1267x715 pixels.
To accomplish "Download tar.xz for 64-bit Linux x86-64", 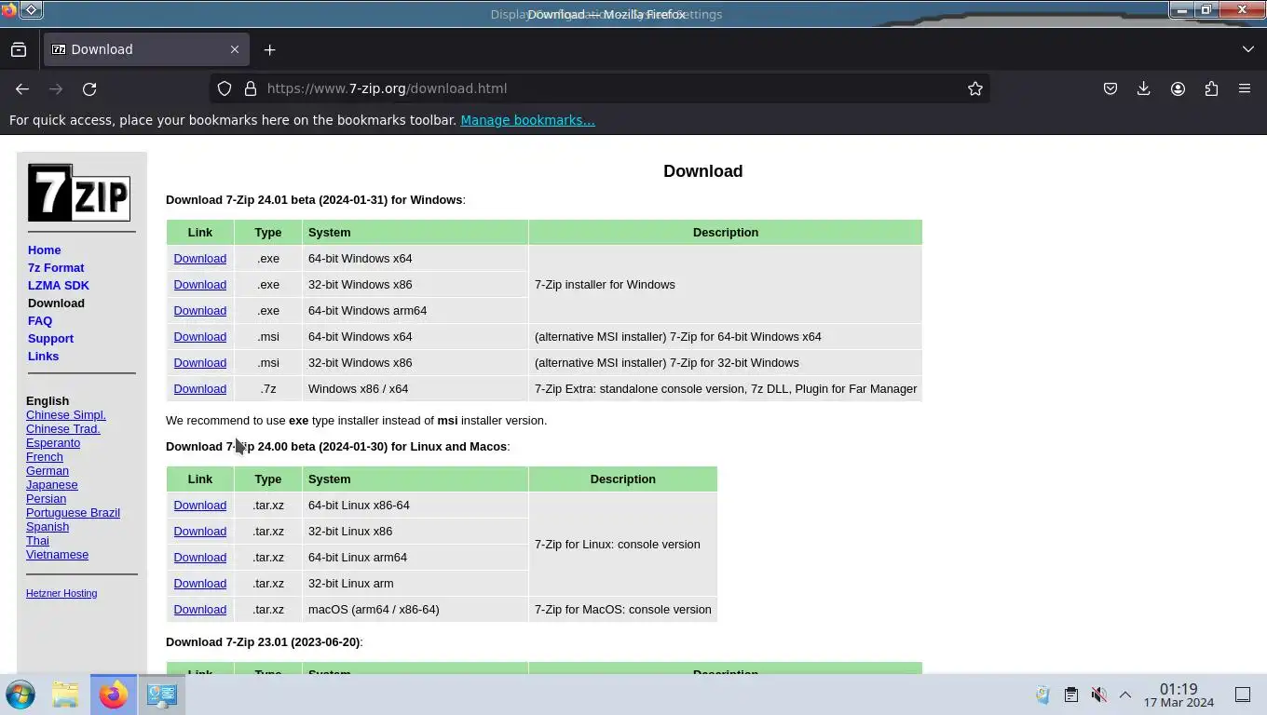I will (x=199, y=505).
